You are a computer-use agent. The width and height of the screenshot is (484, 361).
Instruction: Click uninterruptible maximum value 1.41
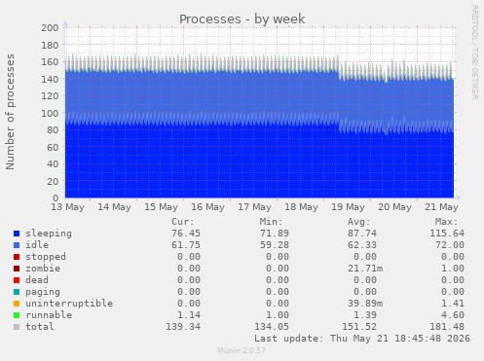(453, 304)
